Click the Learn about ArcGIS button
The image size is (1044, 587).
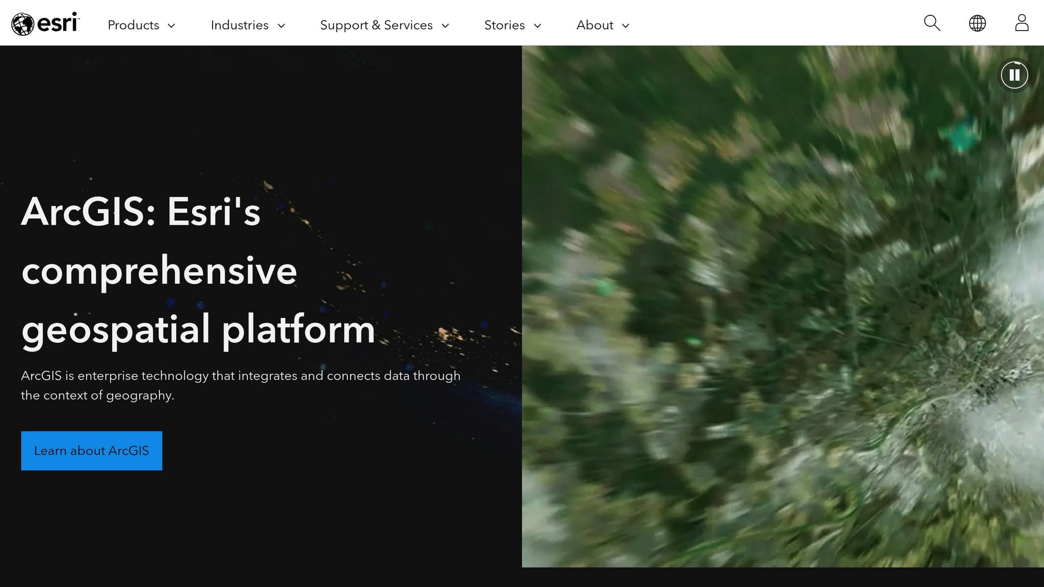[92, 451]
